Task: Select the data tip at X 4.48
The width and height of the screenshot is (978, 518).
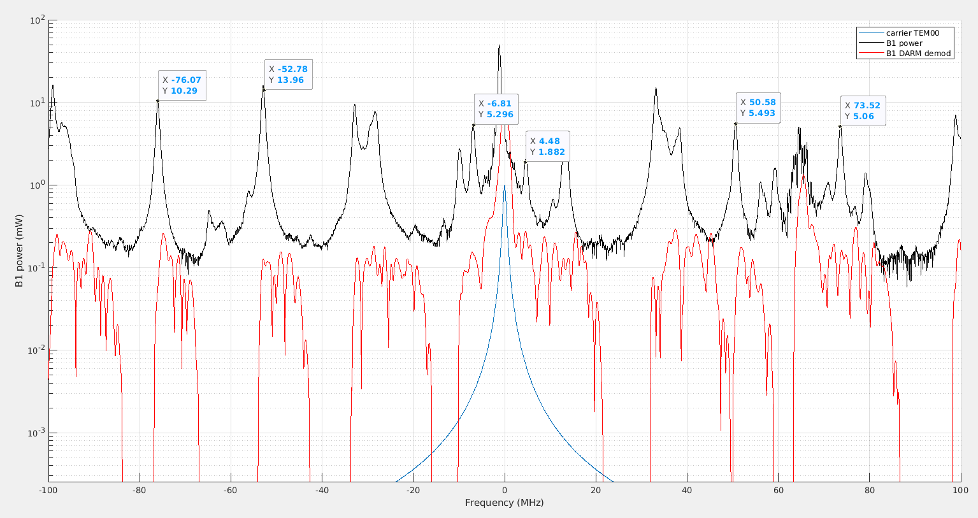Action: coord(547,147)
